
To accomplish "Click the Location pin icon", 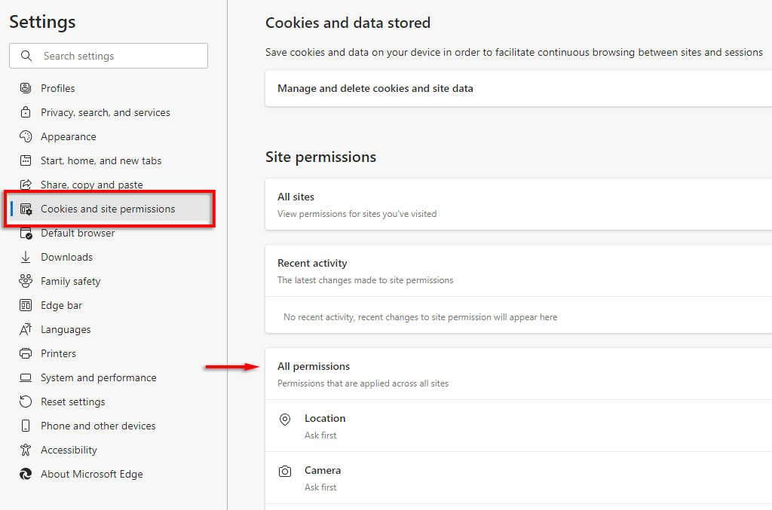I will coord(285,420).
